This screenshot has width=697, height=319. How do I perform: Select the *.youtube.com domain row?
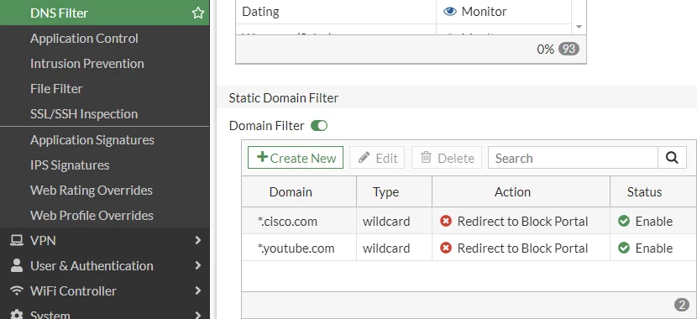tap(469, 248)
